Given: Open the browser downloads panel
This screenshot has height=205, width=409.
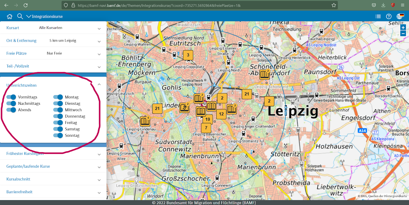Looking at the screenshot, I should 383,5.
